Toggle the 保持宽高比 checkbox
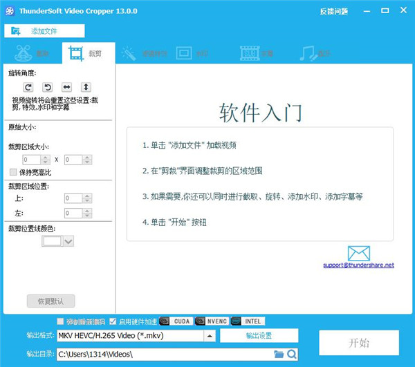 tap(13, 172)
